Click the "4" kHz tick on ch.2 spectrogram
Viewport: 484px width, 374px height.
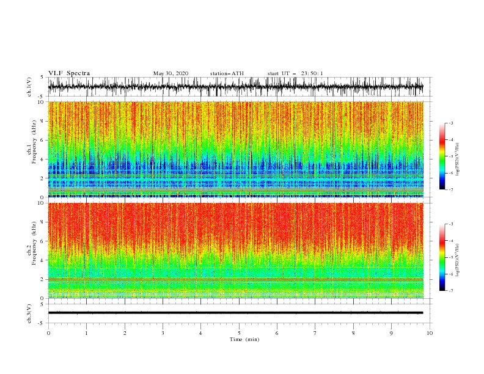42,260
